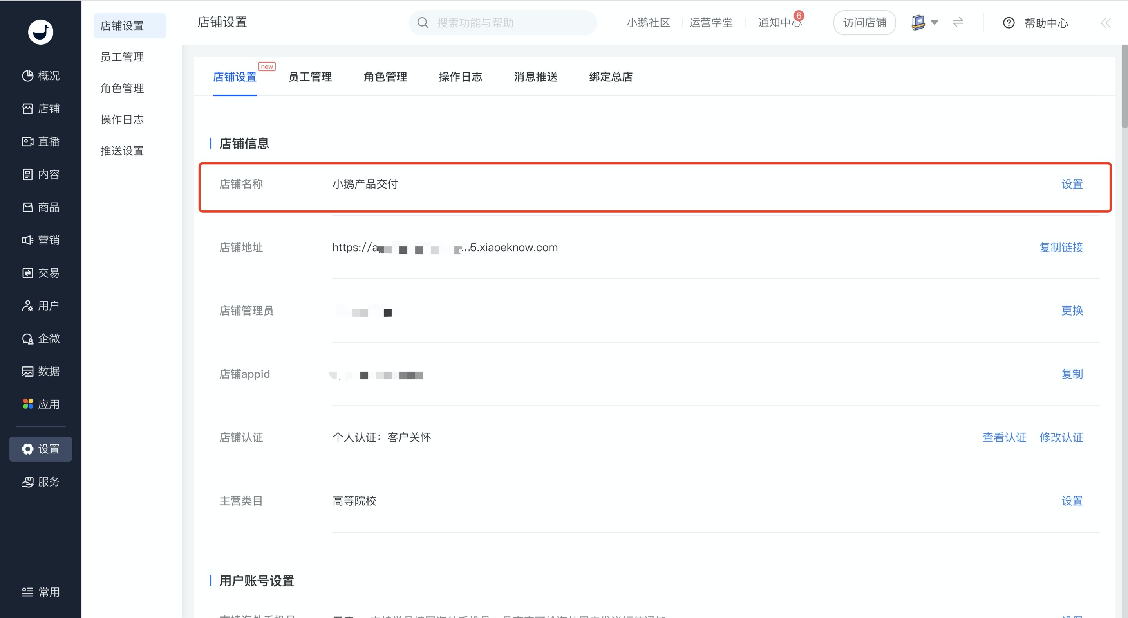Click the 访问店铺 button
Viewport: 1128px width, 618px height.
click(864, 23)
